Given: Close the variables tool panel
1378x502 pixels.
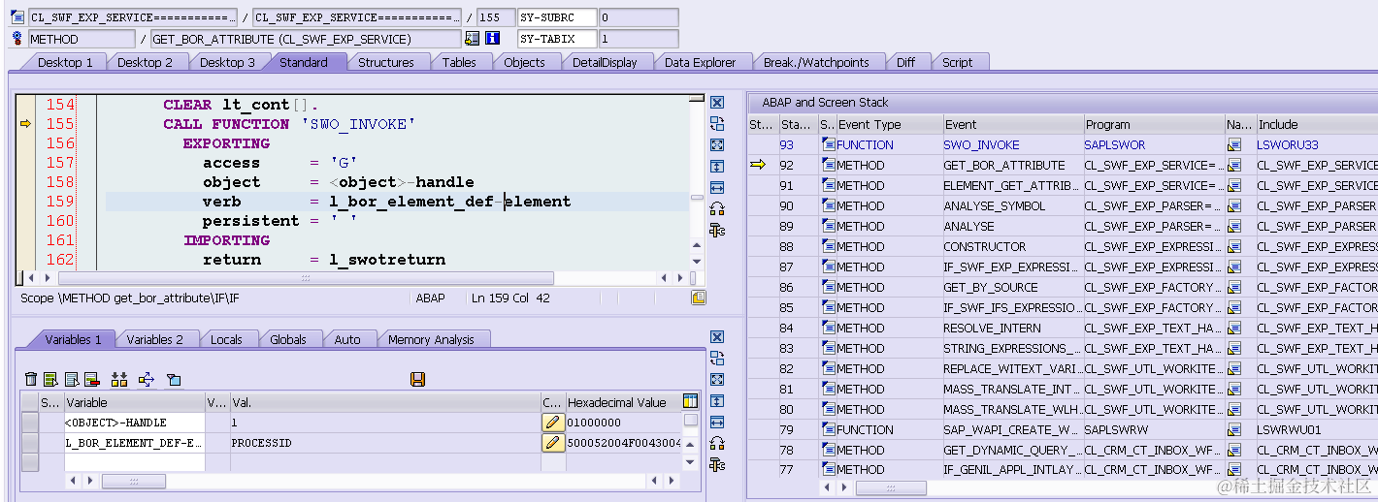Looking at the screenshot, I should 717,337.
